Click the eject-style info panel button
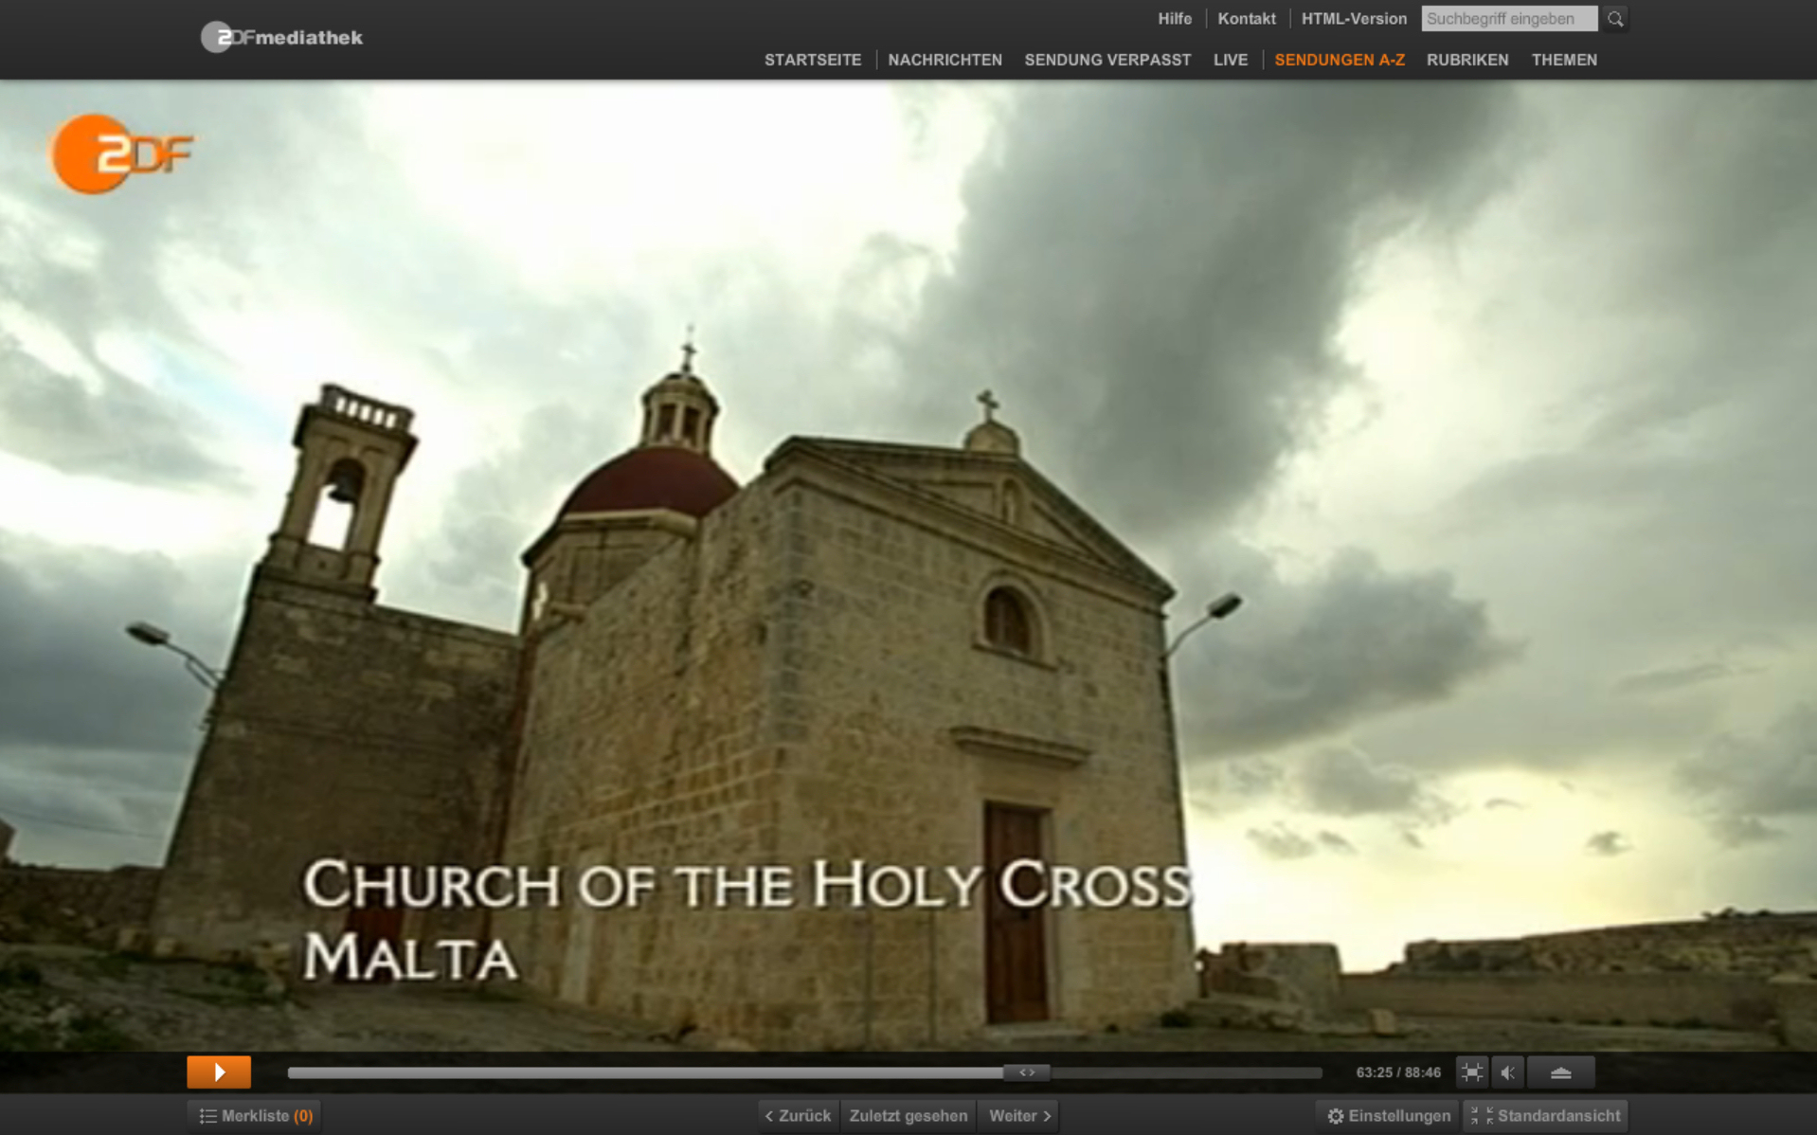This screenshot has height=1135, width=1817. (1560, 1072)
